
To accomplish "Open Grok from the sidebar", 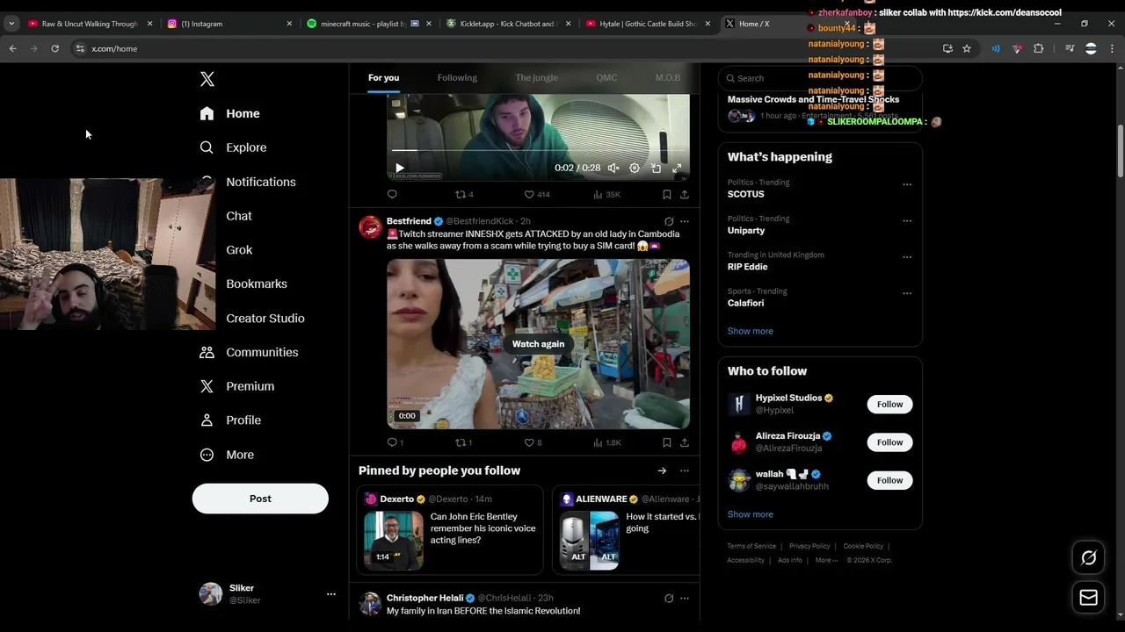I will (238, 250).
